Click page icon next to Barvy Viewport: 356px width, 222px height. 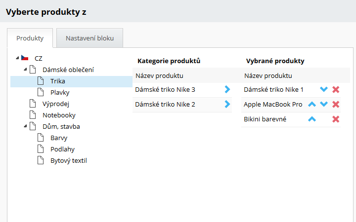click(41, 138)
